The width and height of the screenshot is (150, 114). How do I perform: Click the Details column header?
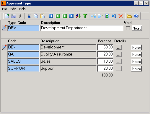pyautogui.click(x=120, y=41)
